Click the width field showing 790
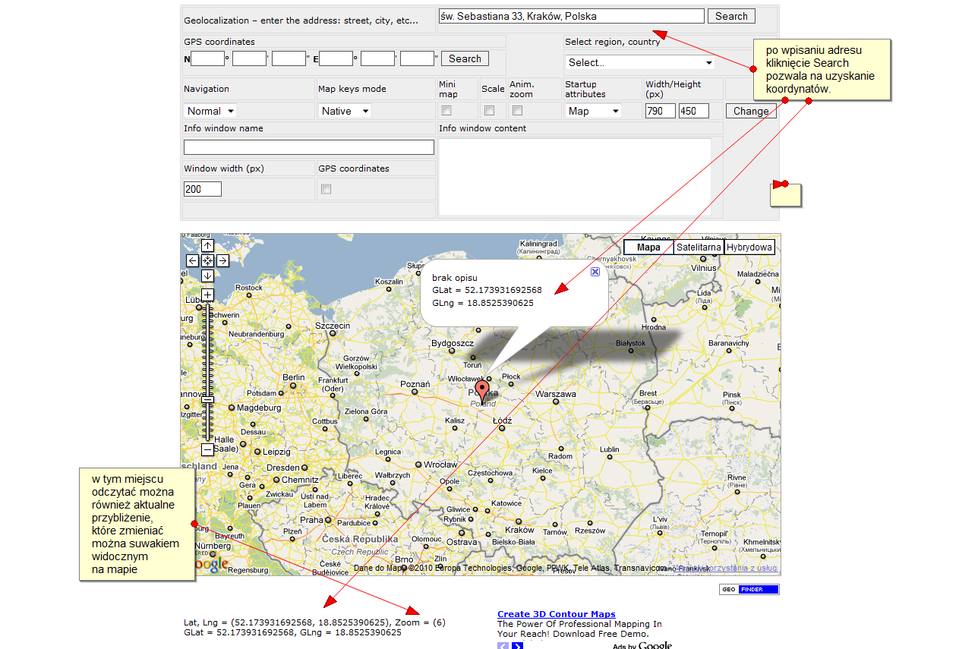The image size is (959, 649). coord(660,111)
